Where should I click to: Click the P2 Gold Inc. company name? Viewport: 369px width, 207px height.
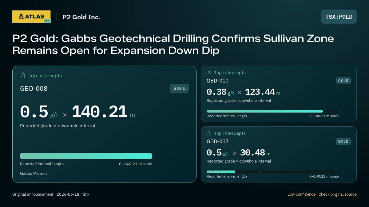[x=81, y=17]
